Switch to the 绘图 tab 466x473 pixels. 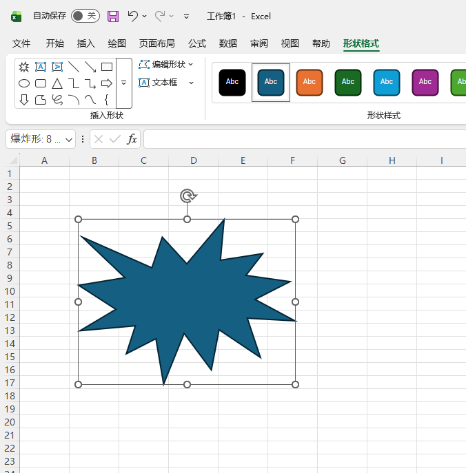pos(117,43)
